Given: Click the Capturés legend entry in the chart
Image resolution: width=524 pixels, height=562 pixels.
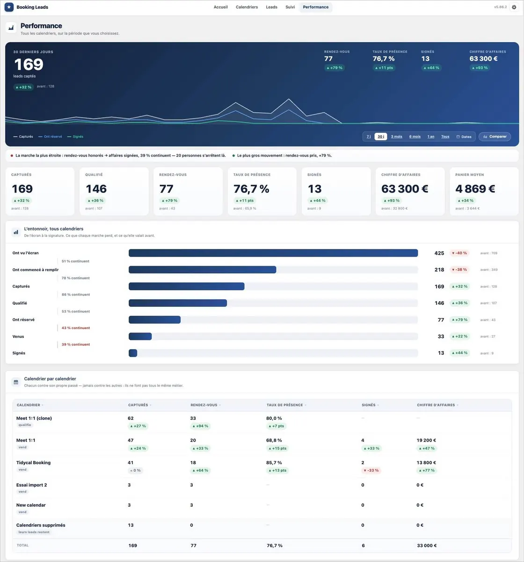Looking at the screenshot, I should tap(23, 137).
